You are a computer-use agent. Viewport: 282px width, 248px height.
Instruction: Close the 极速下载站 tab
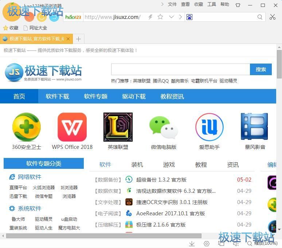click(68, 39)
